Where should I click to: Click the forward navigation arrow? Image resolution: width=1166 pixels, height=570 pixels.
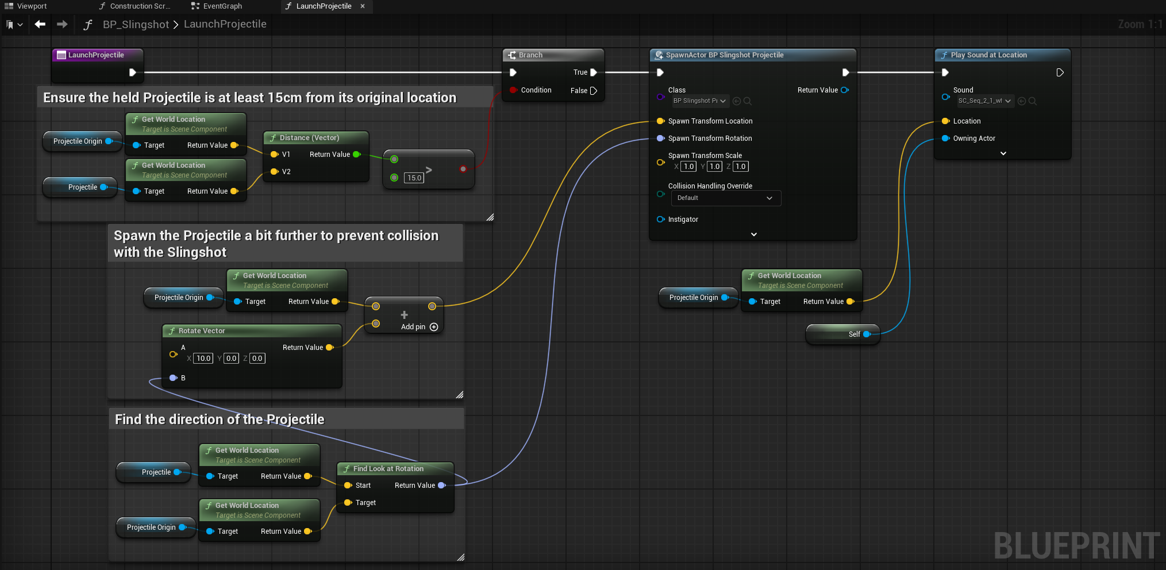(x=62, y=24)
